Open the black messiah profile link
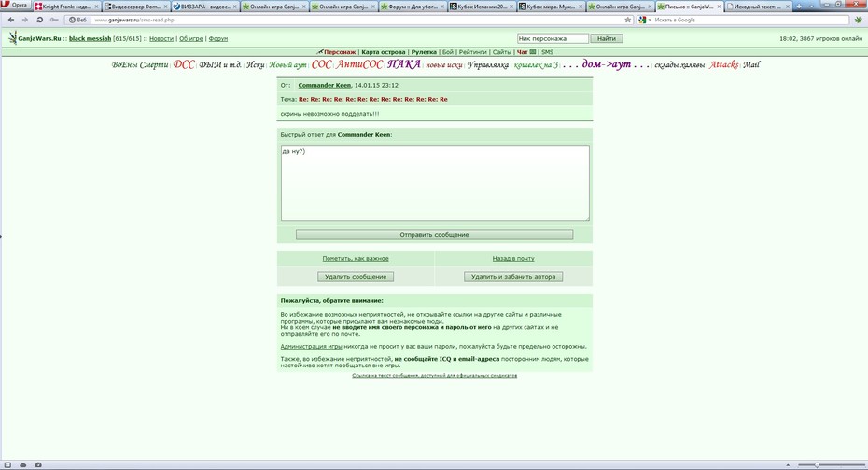The image size is (868, 470). [x=90, y=39]
